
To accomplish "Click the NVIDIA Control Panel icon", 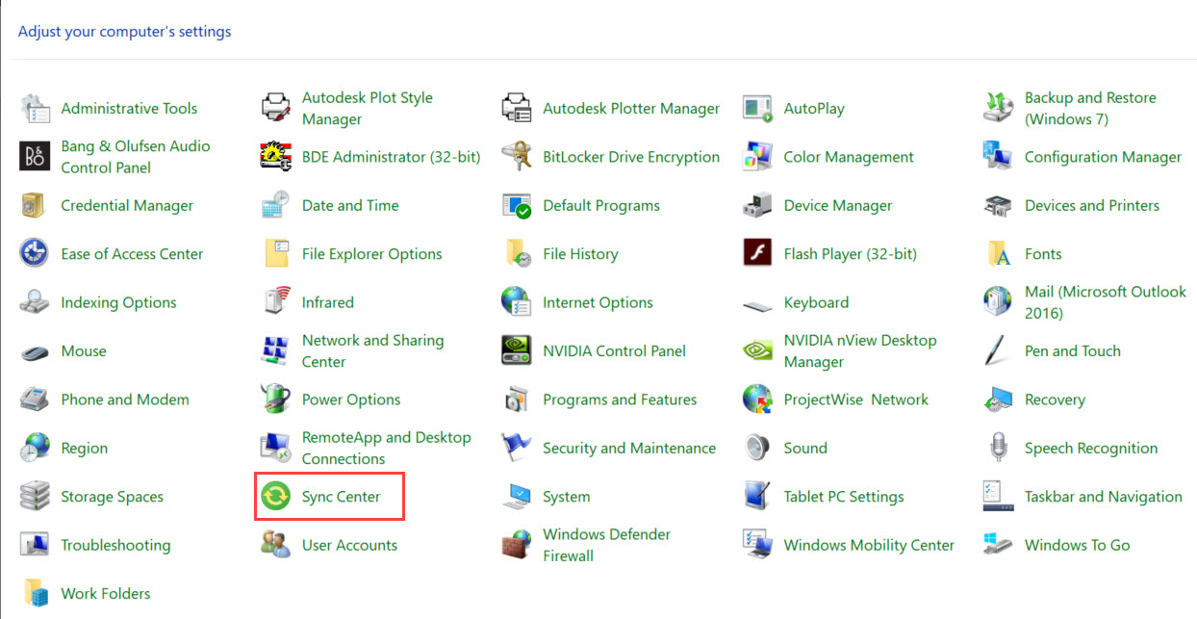I will tap(517, 351).
